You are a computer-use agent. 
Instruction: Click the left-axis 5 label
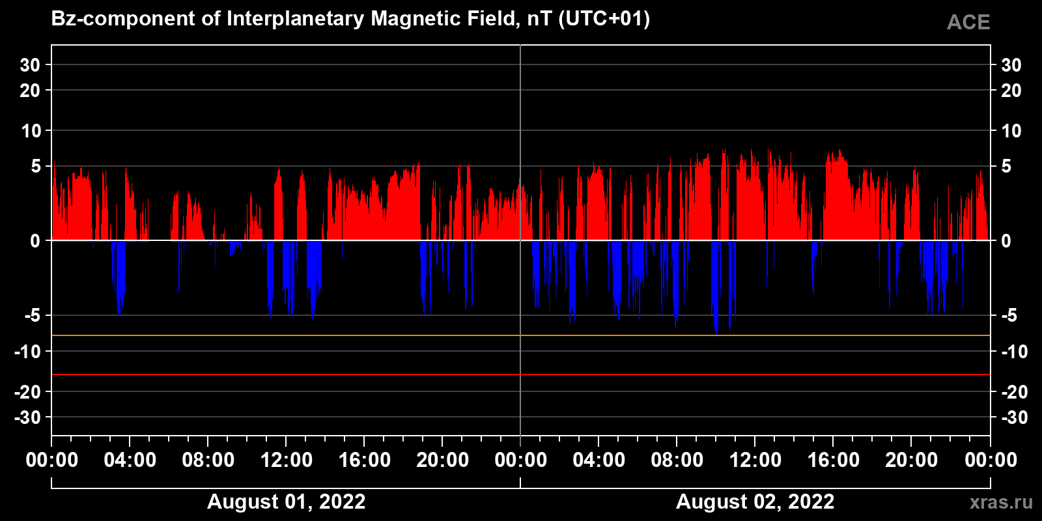click(x=36, y=167)
